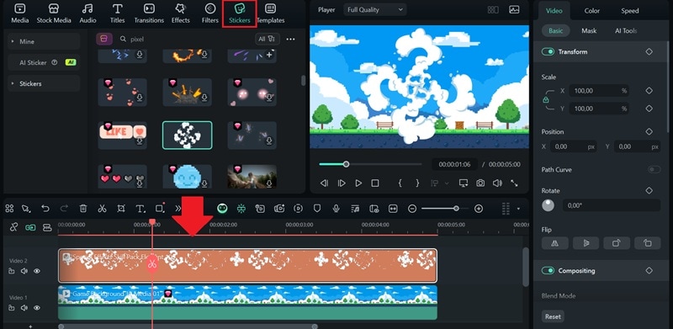Zoom out timeline with minus icon
This screenshot has height=329, width=673.
(x=412, y=209)
